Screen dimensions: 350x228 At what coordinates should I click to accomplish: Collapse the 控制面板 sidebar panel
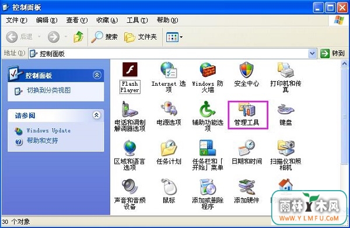click(x=97, y=75)
